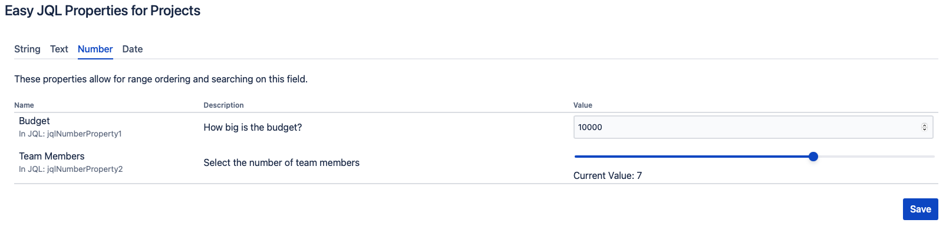Click the Description column header
Screen dimensions: 946x226
[223, 105]
